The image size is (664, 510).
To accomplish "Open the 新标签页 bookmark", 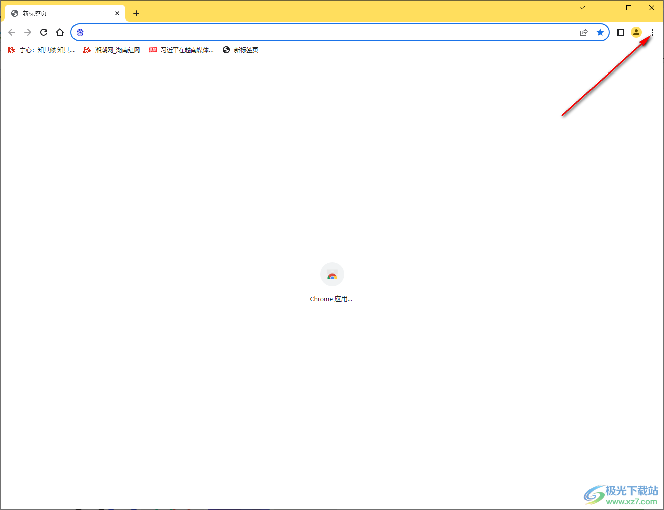I will coord(241,50).
